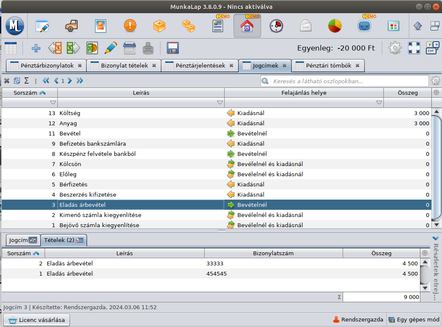Click the floppy disk save icon

[x=173, y=48]
